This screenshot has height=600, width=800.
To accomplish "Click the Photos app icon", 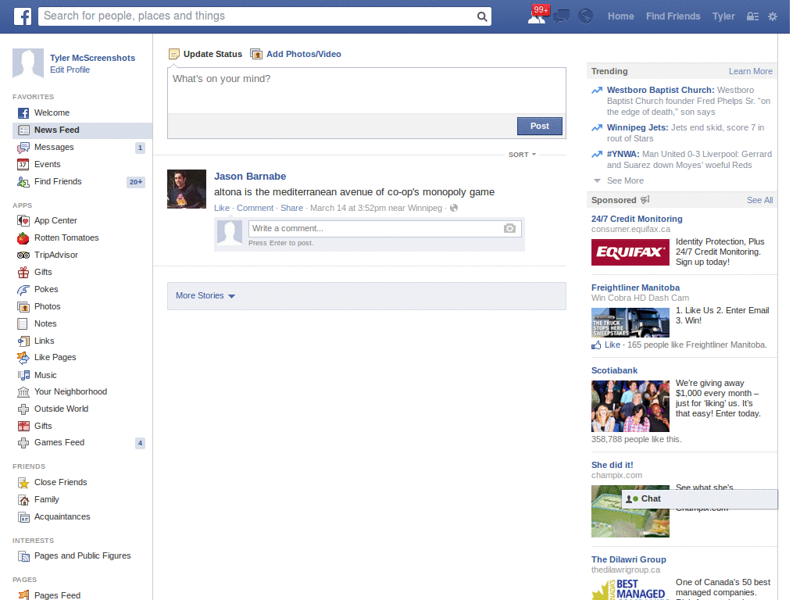I will point(23,306).
